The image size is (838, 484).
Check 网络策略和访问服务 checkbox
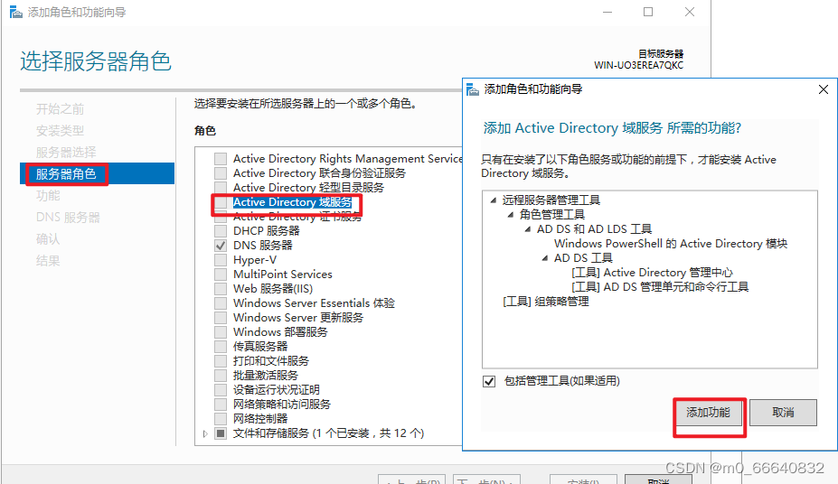(221, 404)
